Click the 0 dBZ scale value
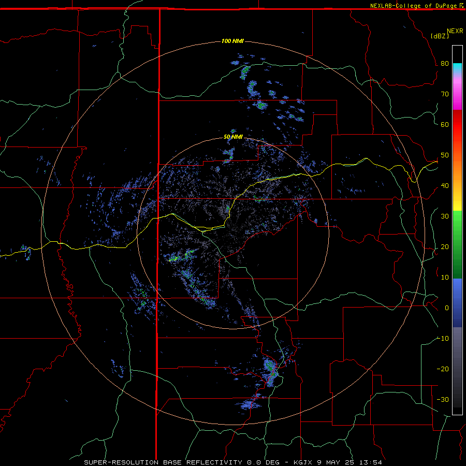Viewport: 466px width, 466px height. (x=447, y=308)
